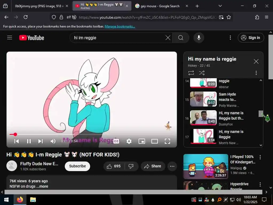Open site permissions icon in address bar

(69, 17)
